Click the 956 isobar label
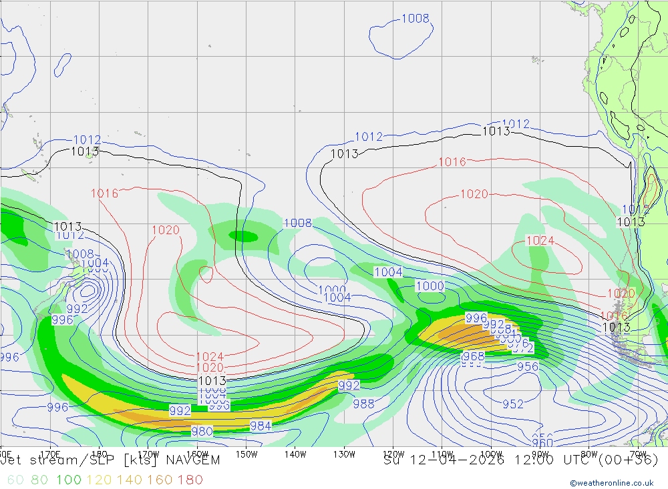 [528, 366]
